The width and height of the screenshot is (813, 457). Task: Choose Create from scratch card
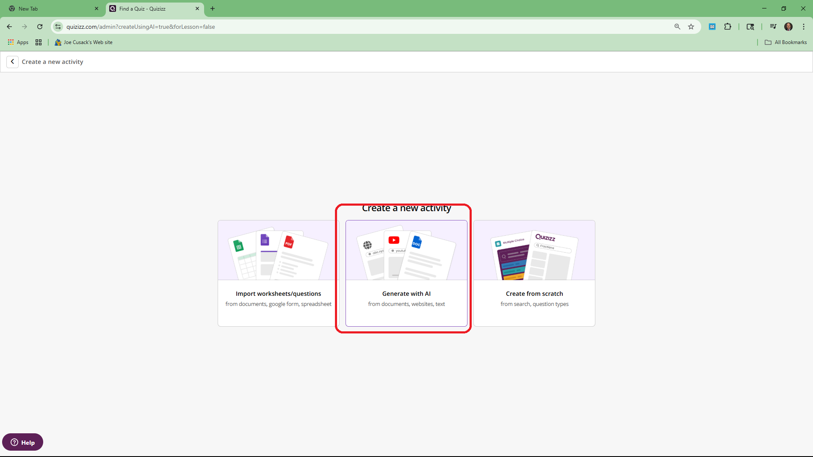click(534, 273)
